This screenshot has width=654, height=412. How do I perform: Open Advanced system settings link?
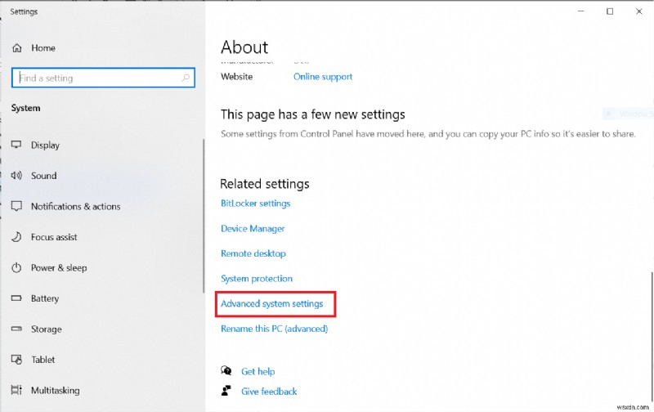272,303
